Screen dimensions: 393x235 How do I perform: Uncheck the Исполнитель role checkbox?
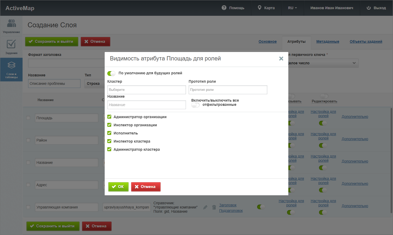point(109,133)
